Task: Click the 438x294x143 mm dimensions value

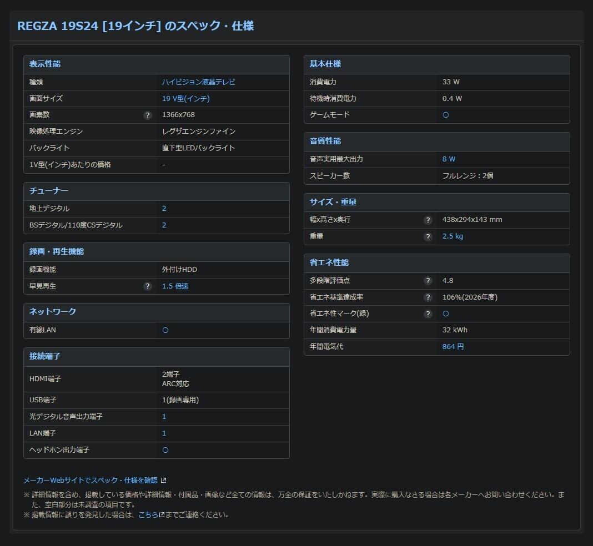Action: (472, 220)
